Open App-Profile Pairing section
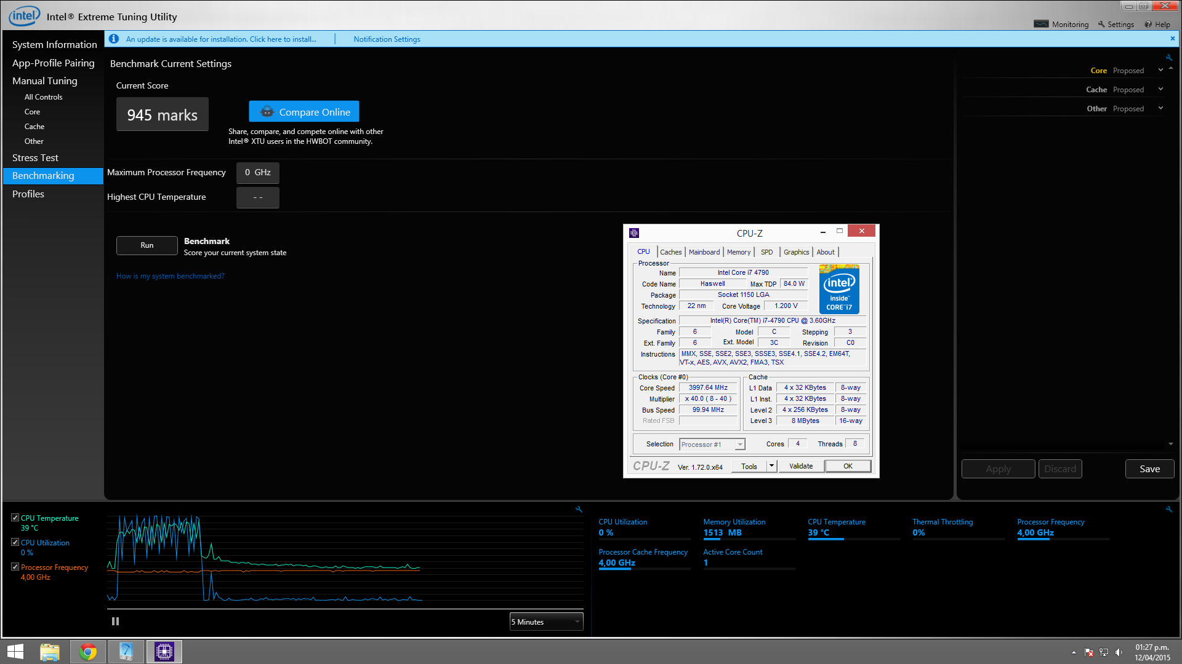This screenshot has width=1182, height=664. tap(54, 63)
